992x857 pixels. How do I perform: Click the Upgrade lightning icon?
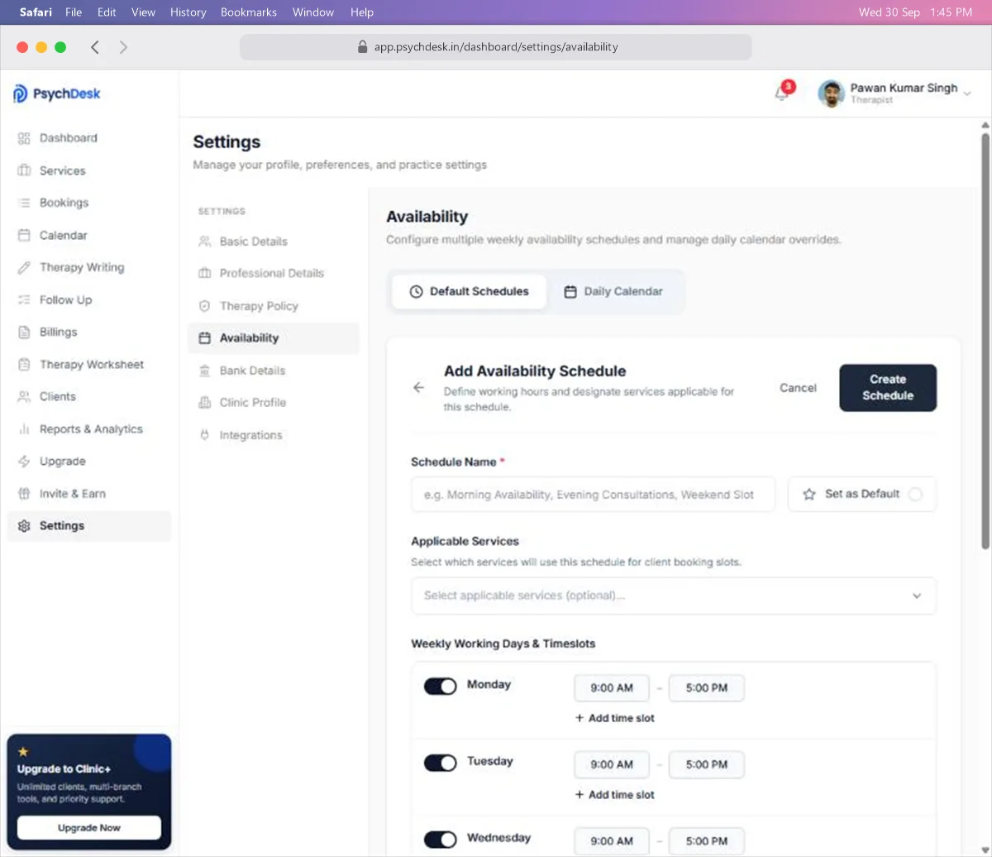pyautogui.click(x=24, y=461)
